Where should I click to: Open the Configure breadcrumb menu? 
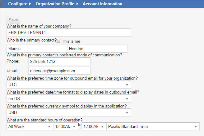(x=17, y=4)
